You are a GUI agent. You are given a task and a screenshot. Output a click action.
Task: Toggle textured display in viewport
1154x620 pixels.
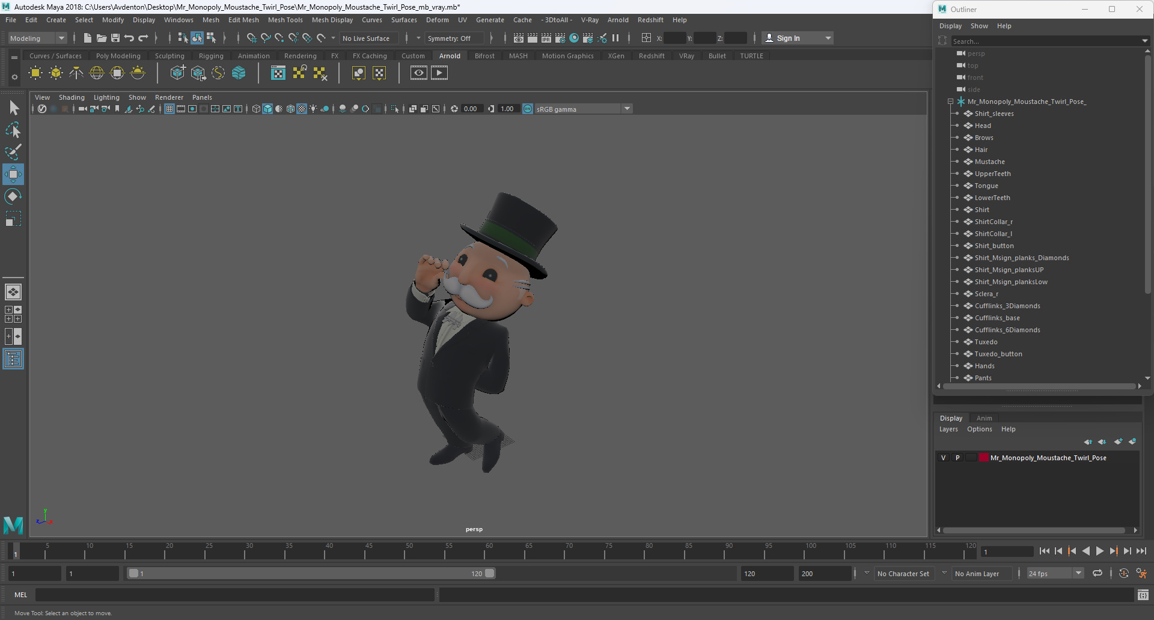(302, 109)
